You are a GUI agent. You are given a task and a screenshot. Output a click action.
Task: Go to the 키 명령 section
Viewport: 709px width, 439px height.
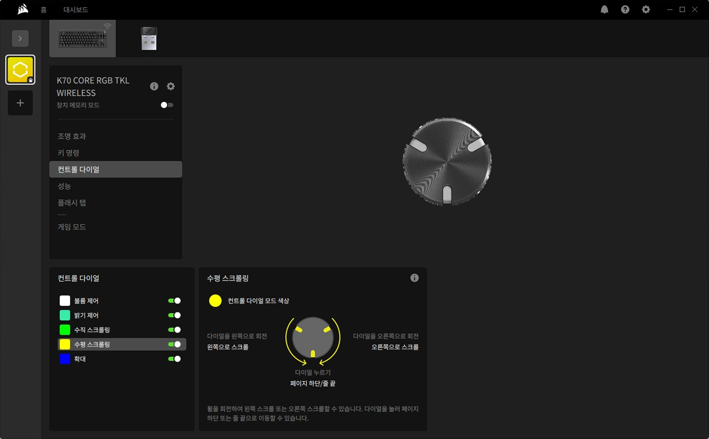coord(68,153)
